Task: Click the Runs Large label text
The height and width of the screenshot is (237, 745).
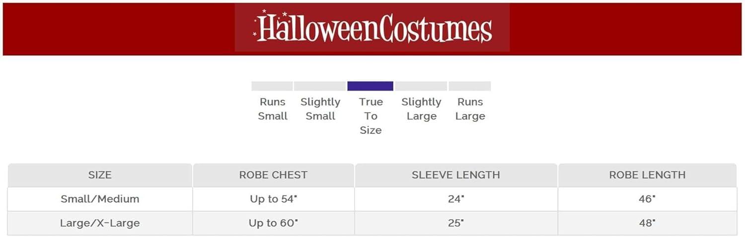Action: click(470, 109)
